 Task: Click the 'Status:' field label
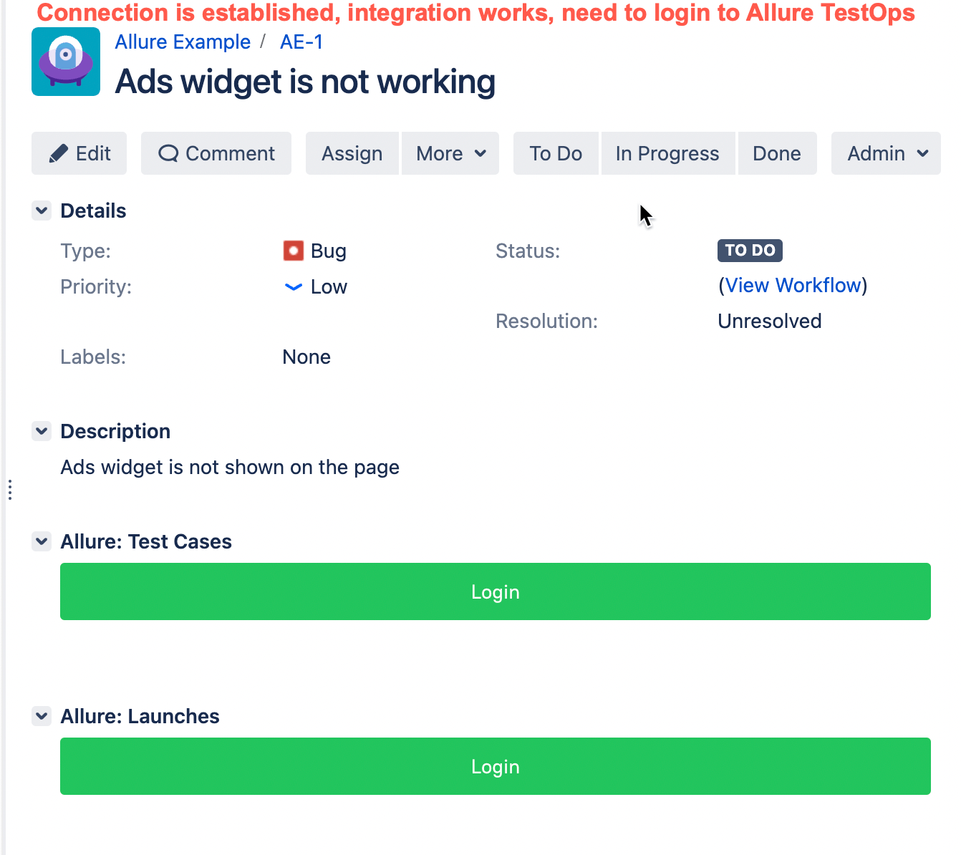point(528,251)
